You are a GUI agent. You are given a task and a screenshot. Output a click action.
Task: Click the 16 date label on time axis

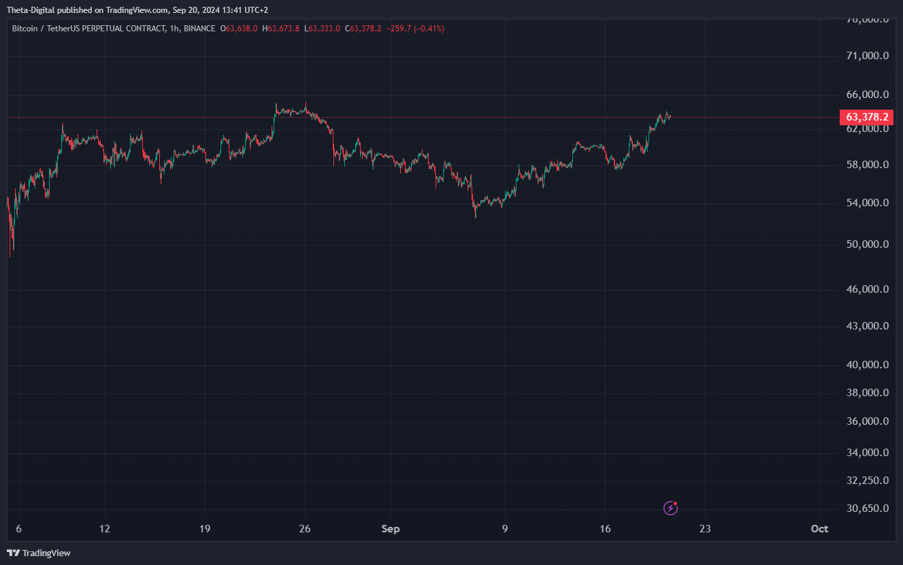pos(606,529)
